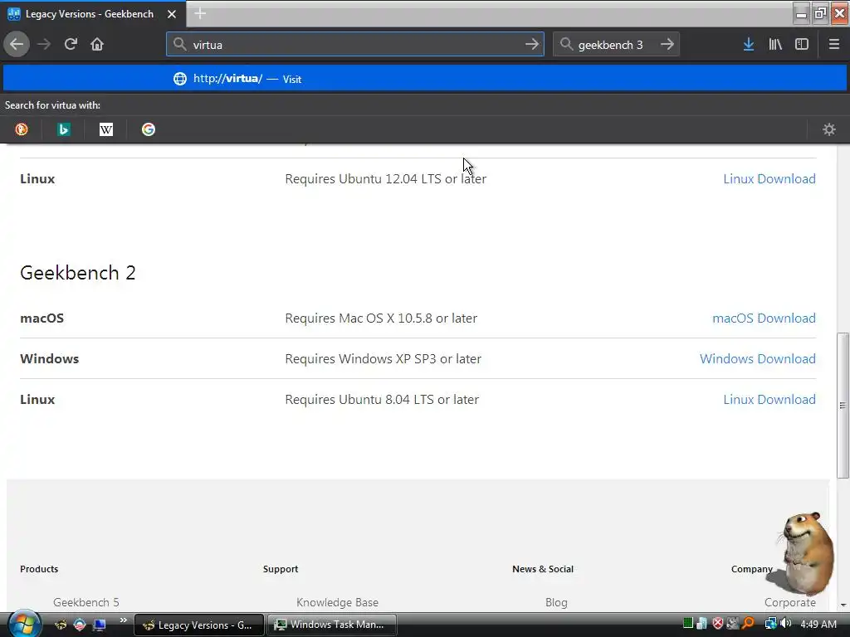
Task: Click the orange magnifier tray icon
Action: [x=749, y=624]
